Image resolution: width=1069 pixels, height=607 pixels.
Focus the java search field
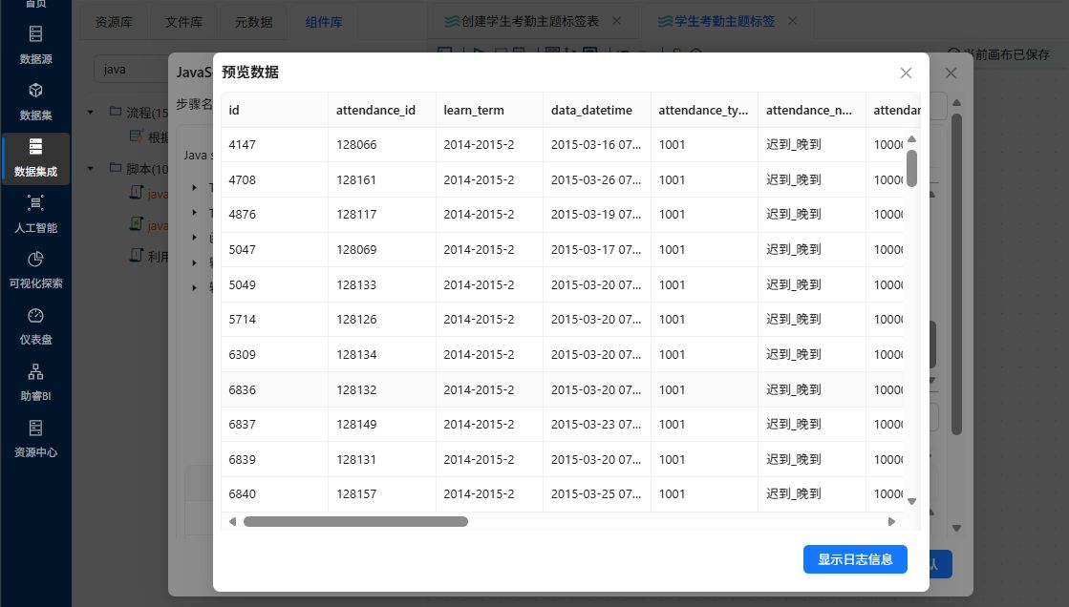tap(131, 70)
